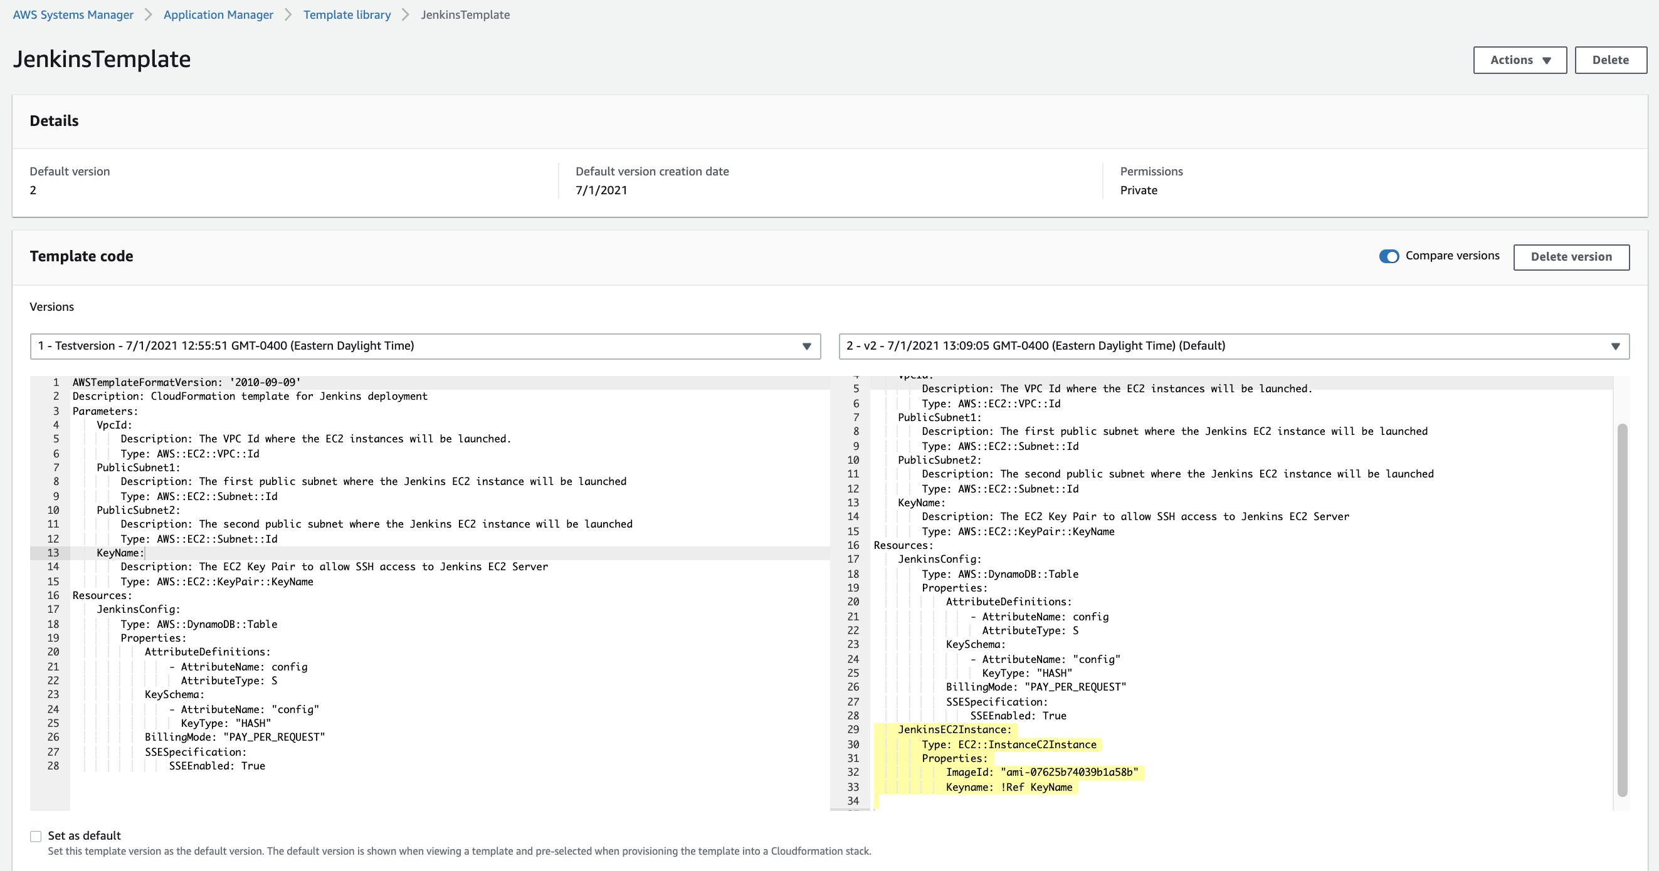Click the Delete button top right
This screenshot has height=871, width=1659.
click(x=1609, y=60)
